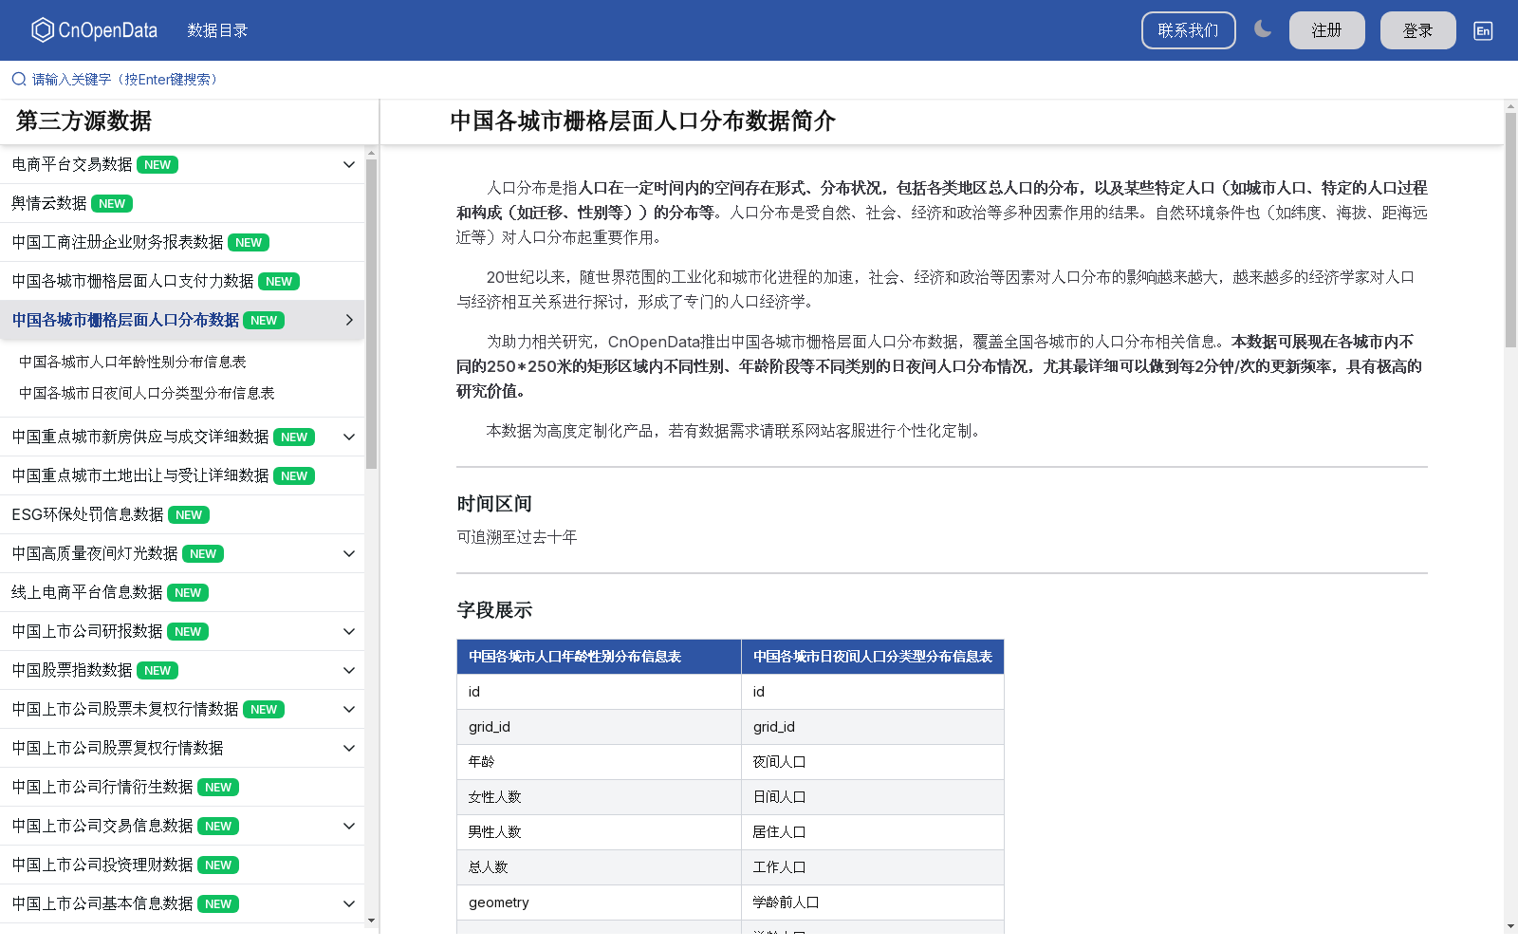Image resolution: width=1518 pixels, height=949 pixels.
Task: Select the 女性人数 table cell
Action: (x=599, y=796)
